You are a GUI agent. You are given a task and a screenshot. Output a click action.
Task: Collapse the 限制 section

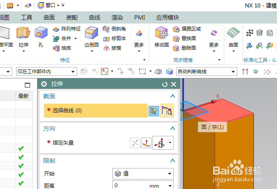[x=172, y=161]
